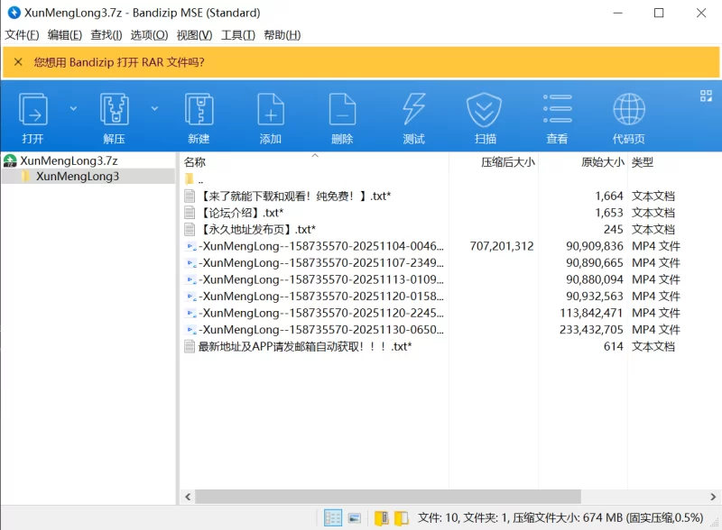Click the left arrow of horizontal scrollbar
Viewport: 722px width, 530px height.
[188, 497]
